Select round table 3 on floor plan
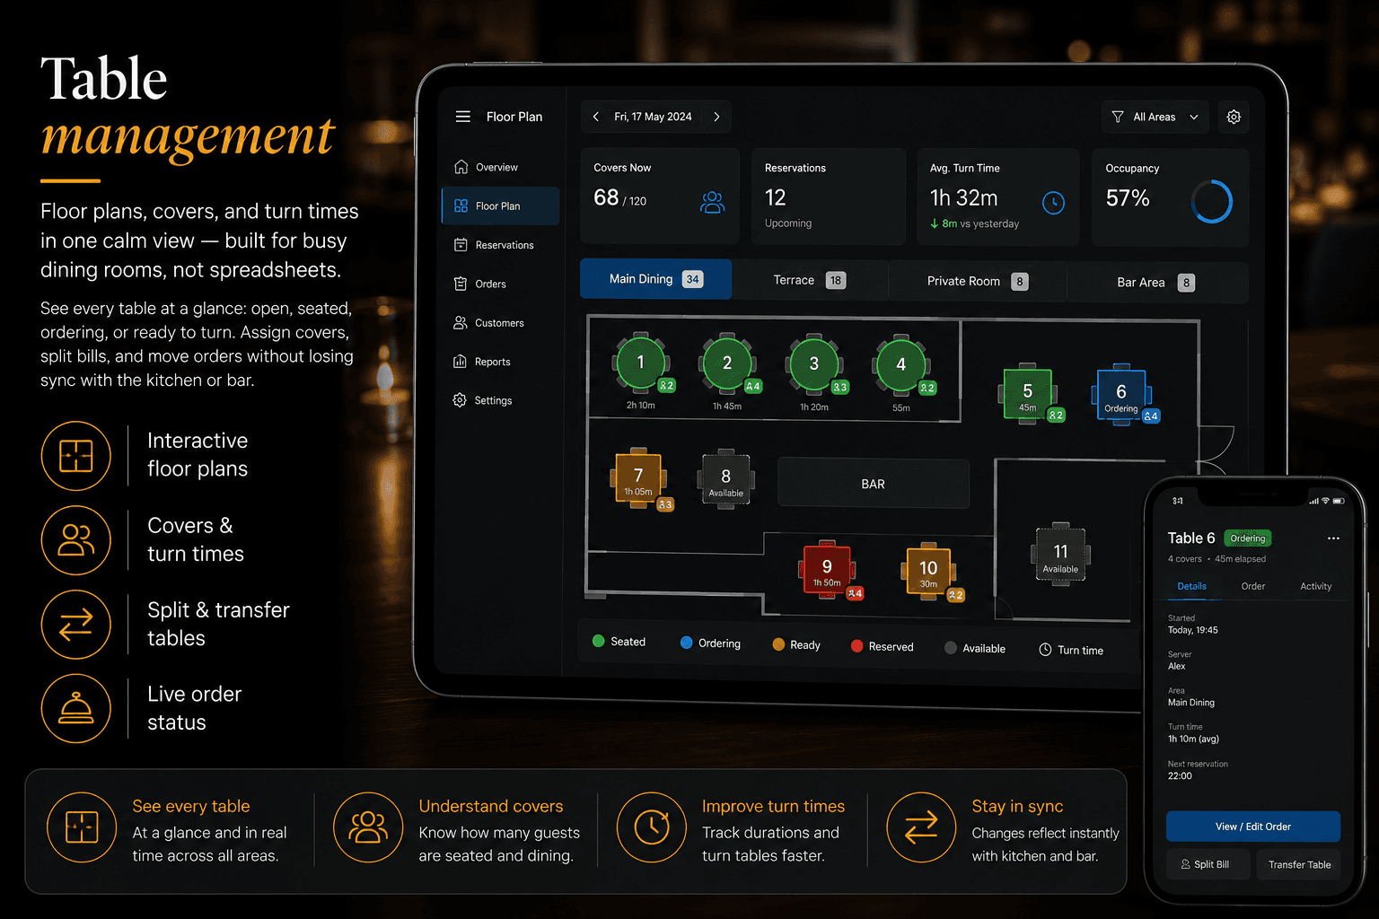This screenshot has height=919, width=1379. (814, 363)
